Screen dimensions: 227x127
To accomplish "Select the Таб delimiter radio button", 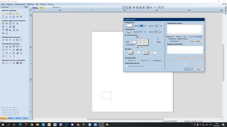I will click(x=182, y=37).
